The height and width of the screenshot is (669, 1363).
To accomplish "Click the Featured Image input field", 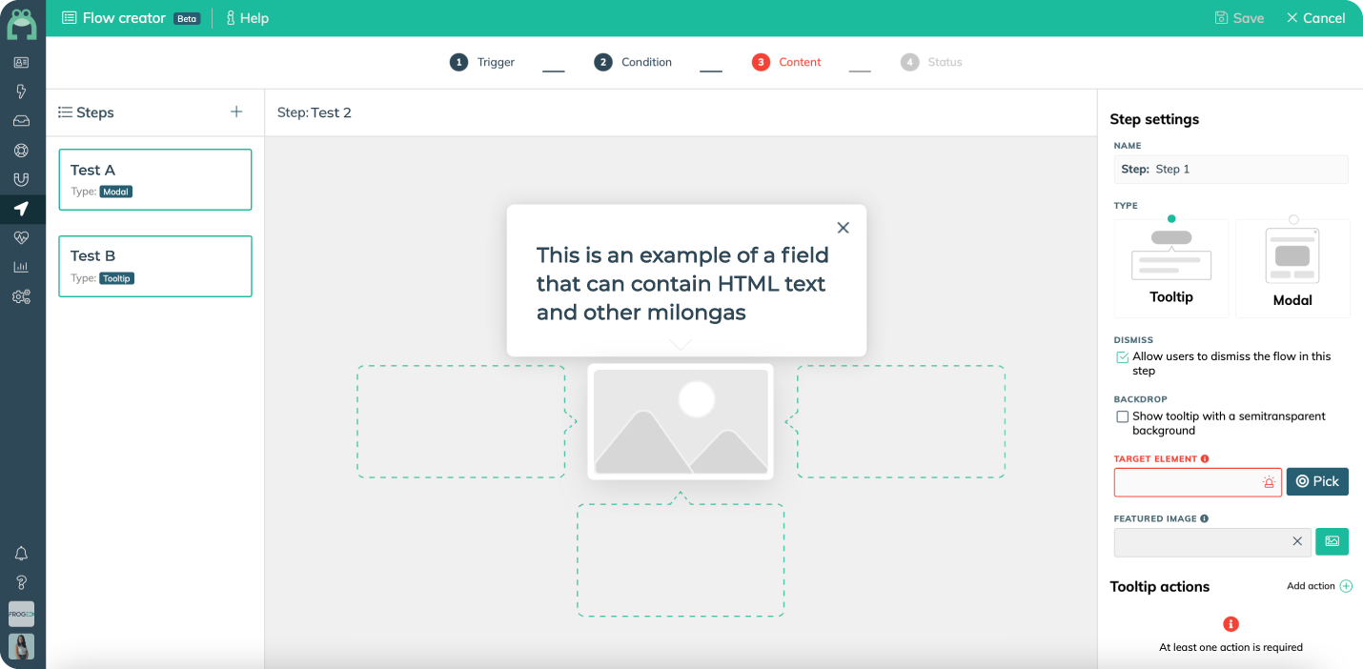I will (1212, 542).
